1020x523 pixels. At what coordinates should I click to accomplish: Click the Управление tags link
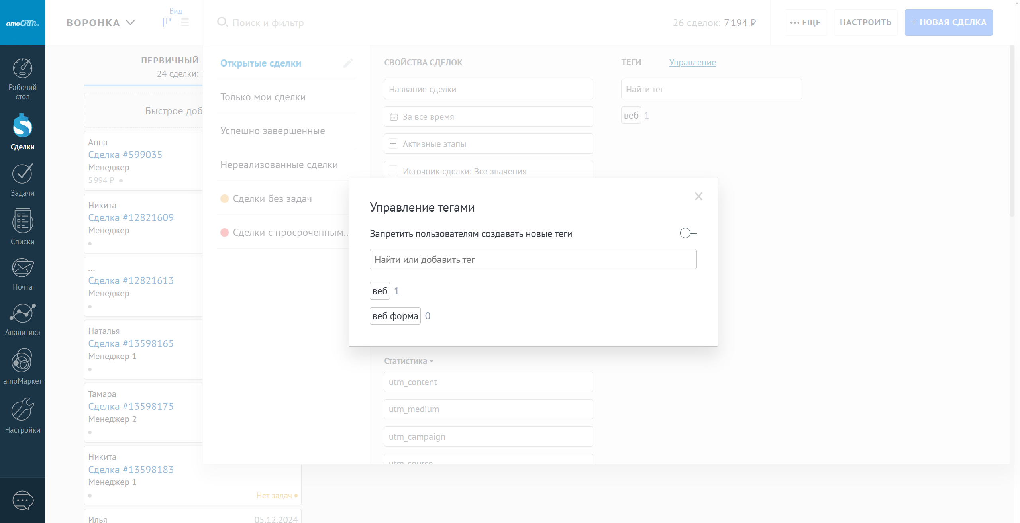point(692,62)
